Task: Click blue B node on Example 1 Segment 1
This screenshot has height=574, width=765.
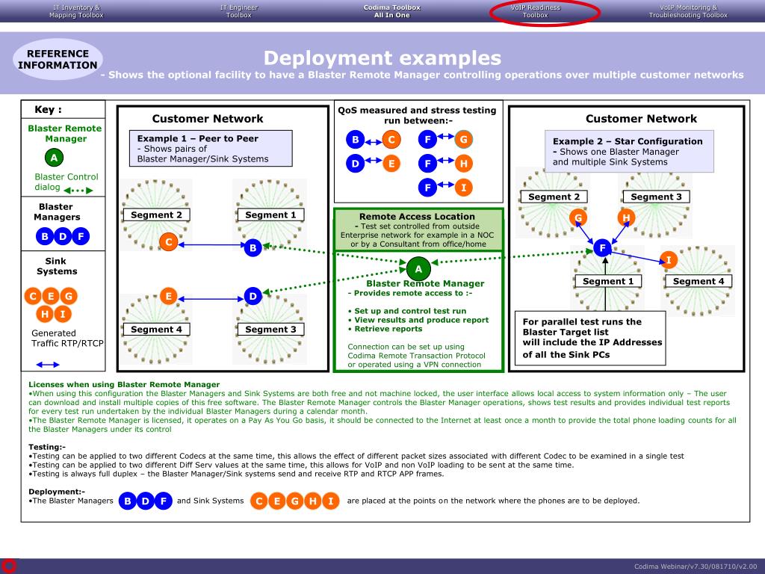Action: point(253,248)
